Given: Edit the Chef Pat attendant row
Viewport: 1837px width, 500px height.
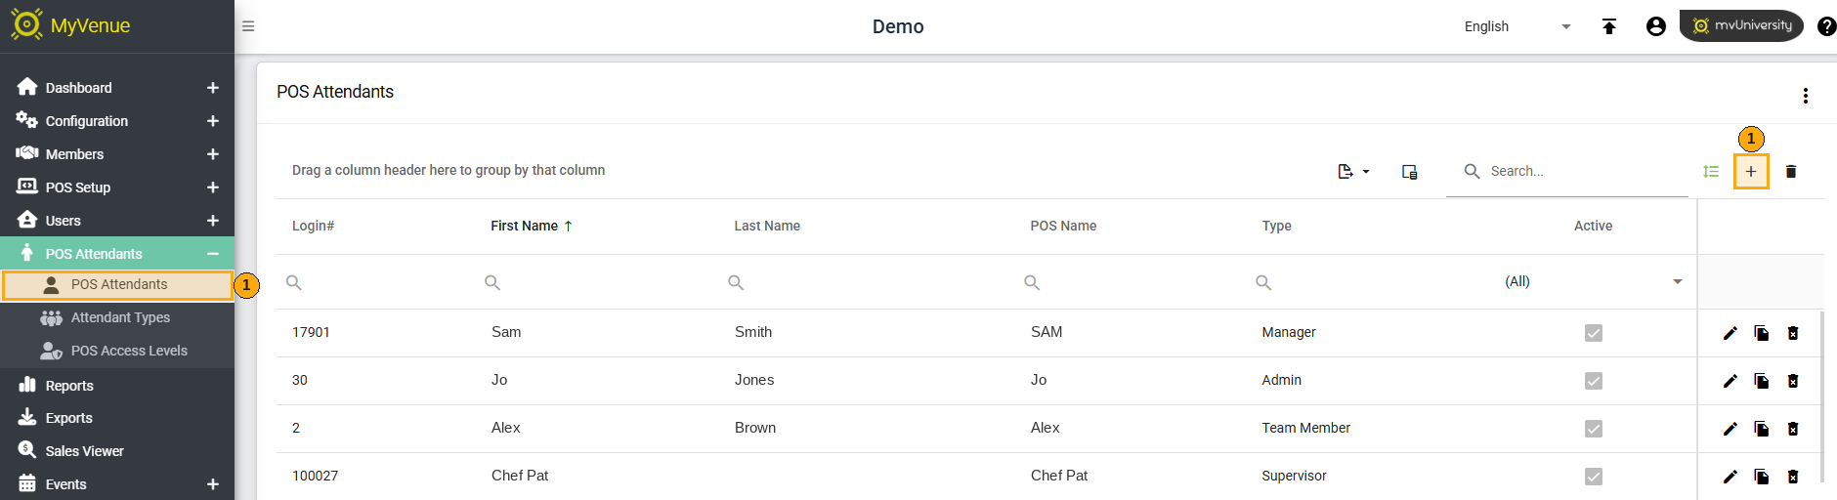Looking at the screenshot, I should click(x=1730, y=477).
